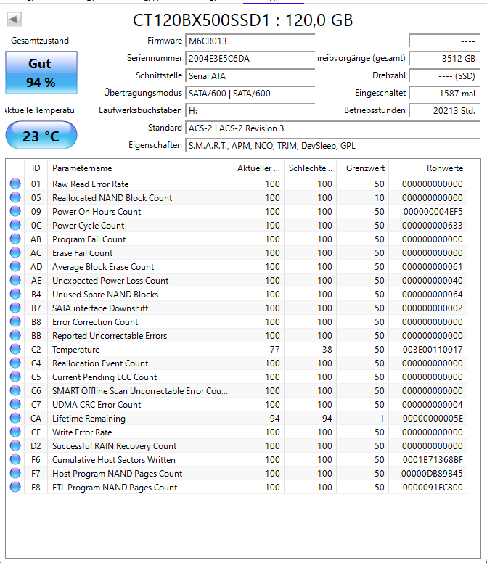The image size is (487, 563).
Task: Click the disk title CT120BX500SSD1 : 120,0 GB
Action: pyautogui.click(x=243, y=20)
